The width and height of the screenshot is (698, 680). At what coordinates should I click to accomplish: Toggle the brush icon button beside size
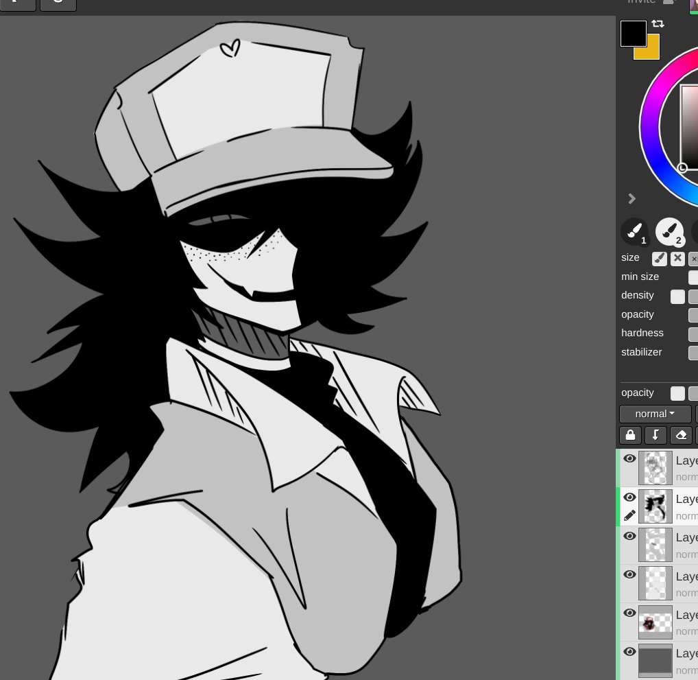(660, 259)
